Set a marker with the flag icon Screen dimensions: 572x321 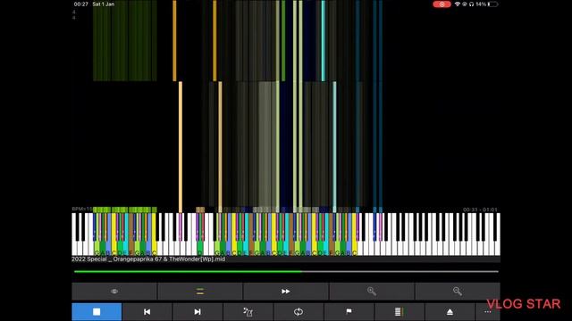pos(349,312)
